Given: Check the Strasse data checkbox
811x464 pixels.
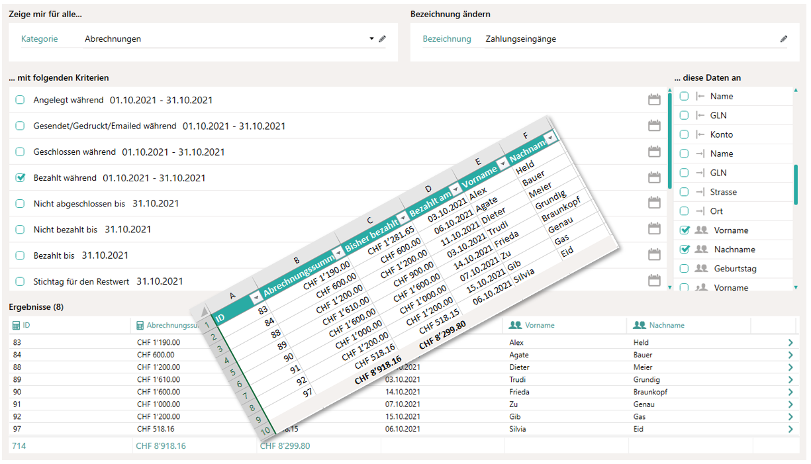Looking at the screenshot, I should (685, 192).
